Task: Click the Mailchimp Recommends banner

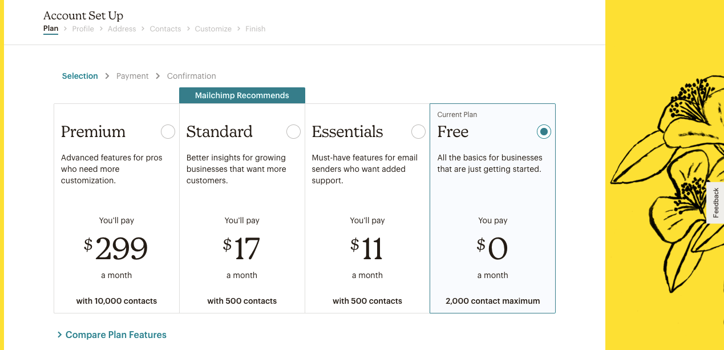Action: point(242,95)
